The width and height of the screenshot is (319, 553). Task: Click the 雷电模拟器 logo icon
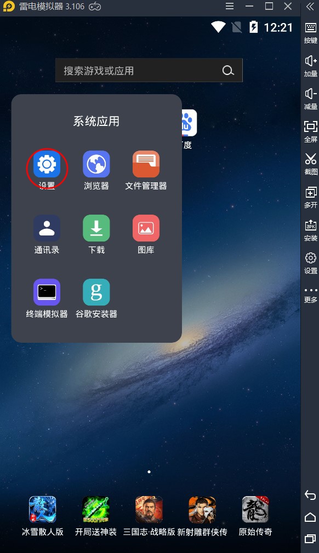9,7
